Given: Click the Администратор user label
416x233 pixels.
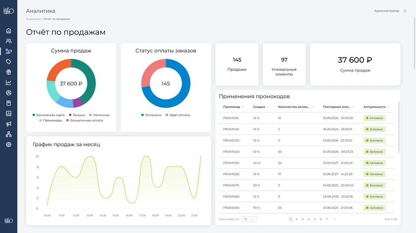Looking at the screenshot, I should point(387,11).
